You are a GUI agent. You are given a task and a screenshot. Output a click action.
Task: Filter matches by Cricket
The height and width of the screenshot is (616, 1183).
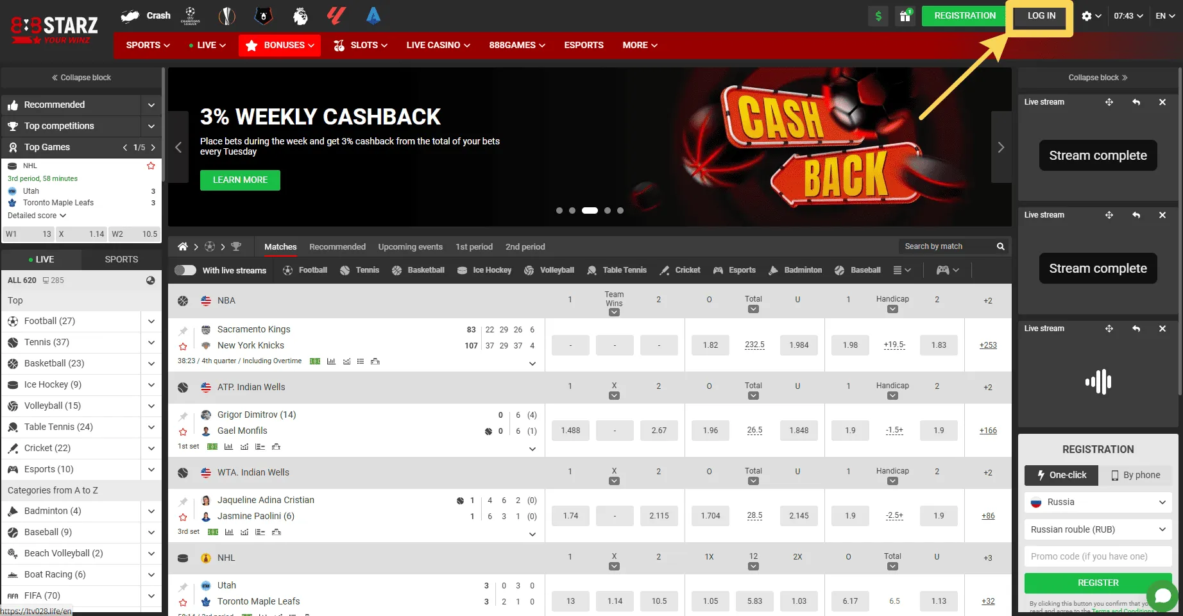pos(680,270)
